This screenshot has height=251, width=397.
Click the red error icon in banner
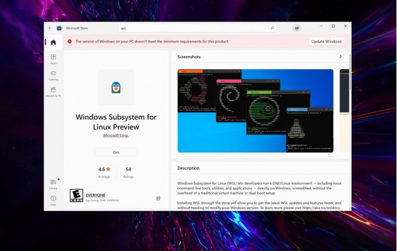pos(70,41)
